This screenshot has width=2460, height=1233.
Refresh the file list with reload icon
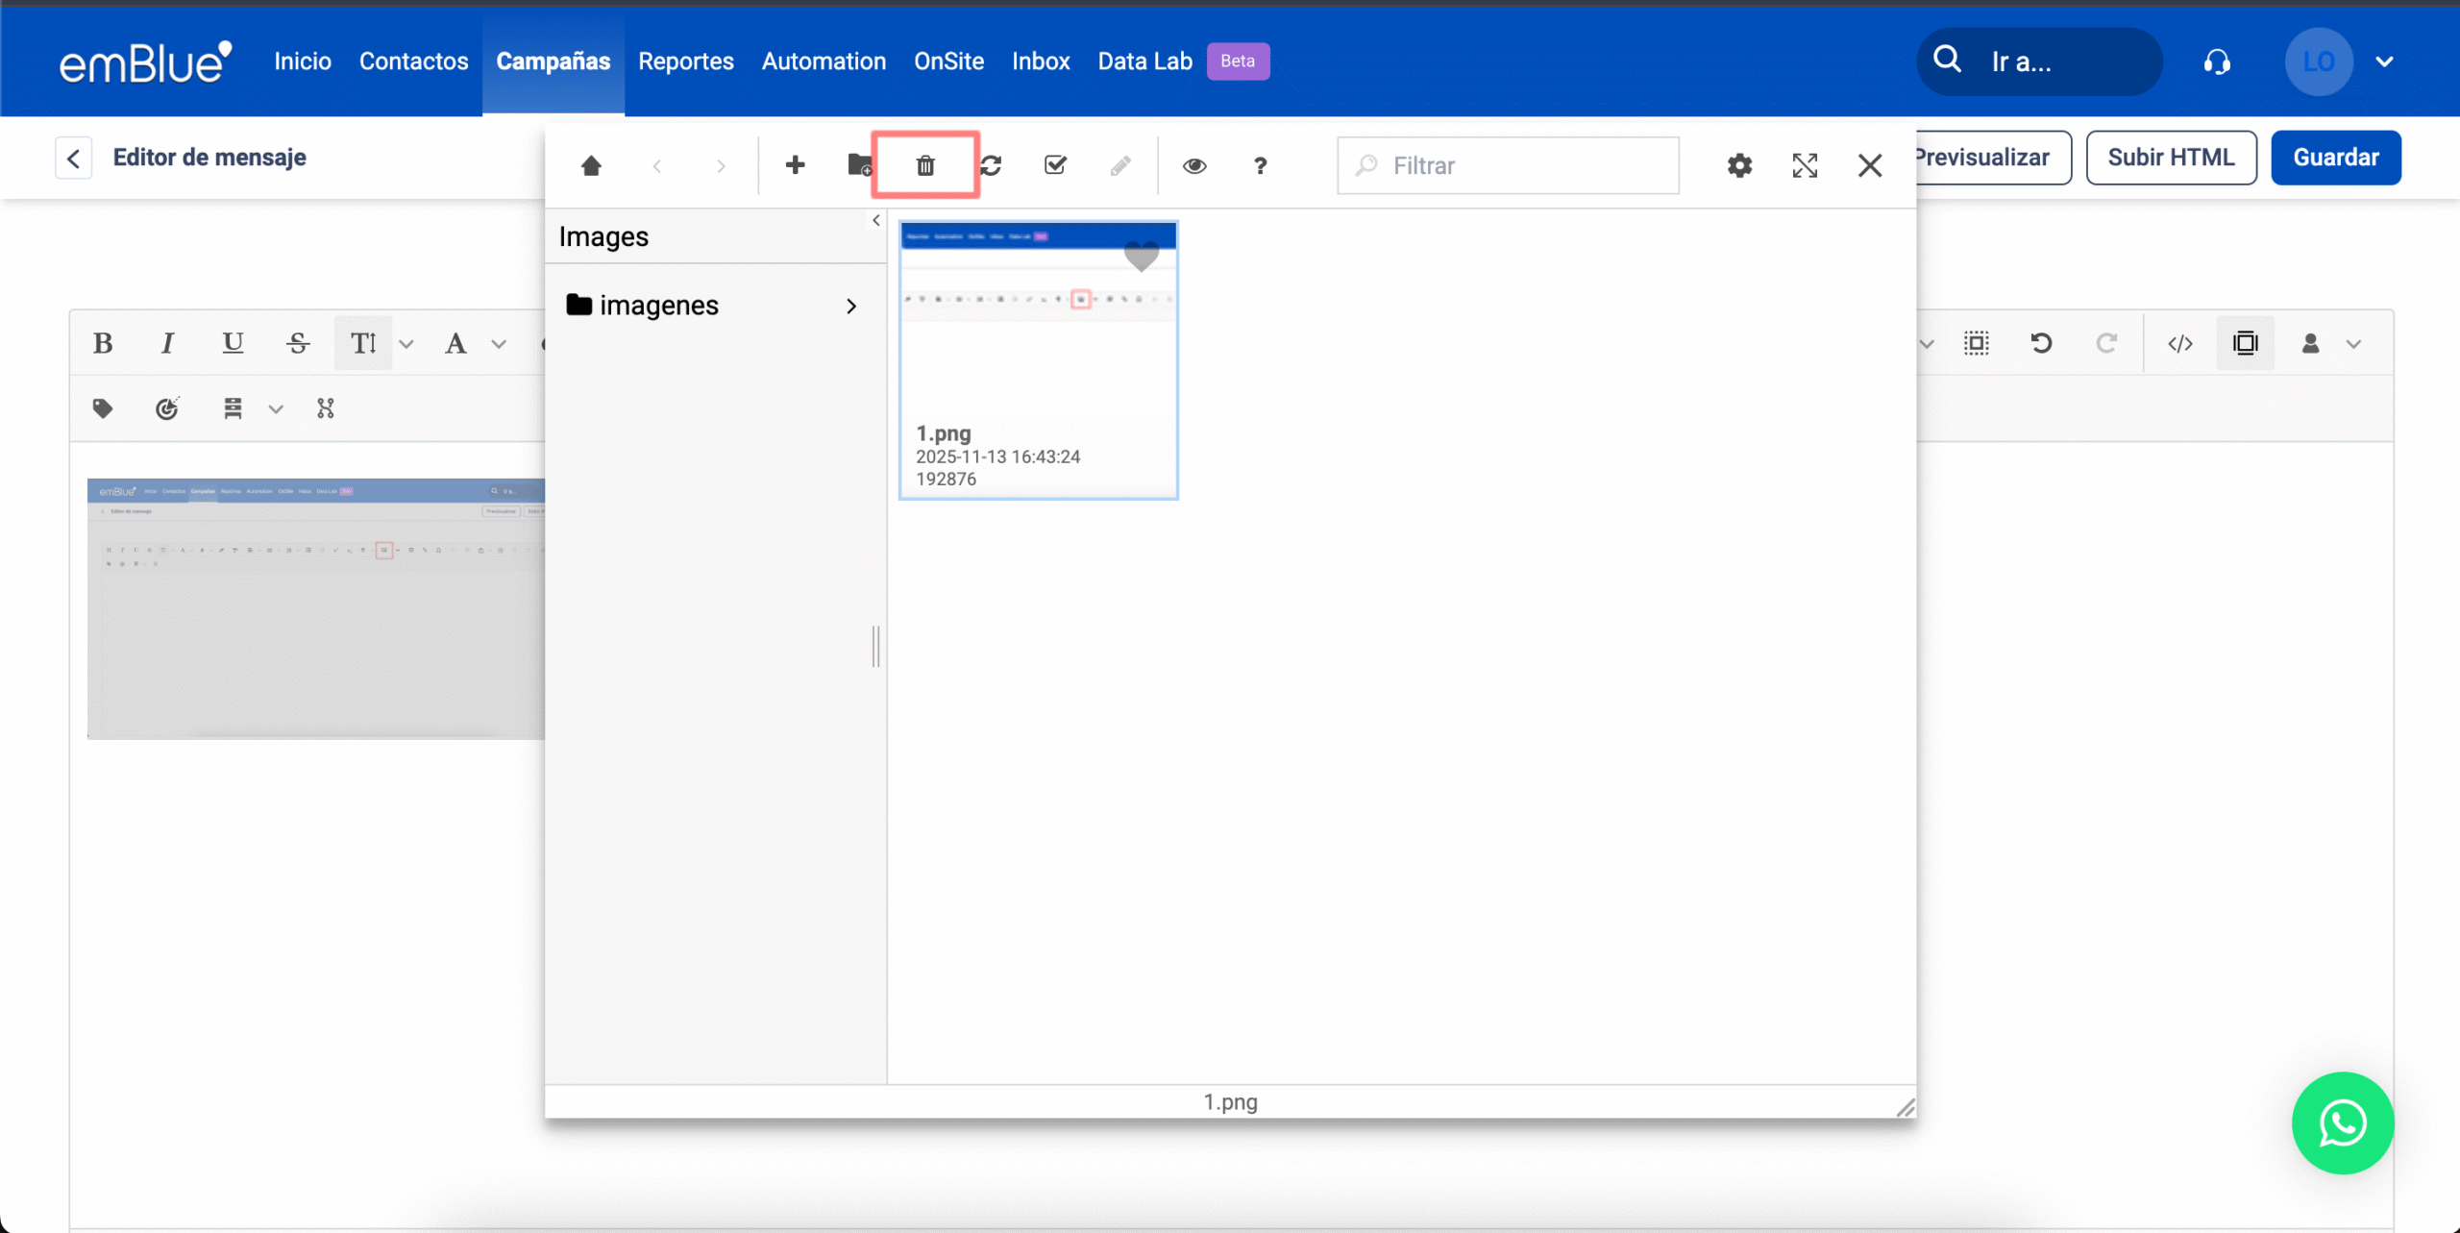(x=992, y=165)
